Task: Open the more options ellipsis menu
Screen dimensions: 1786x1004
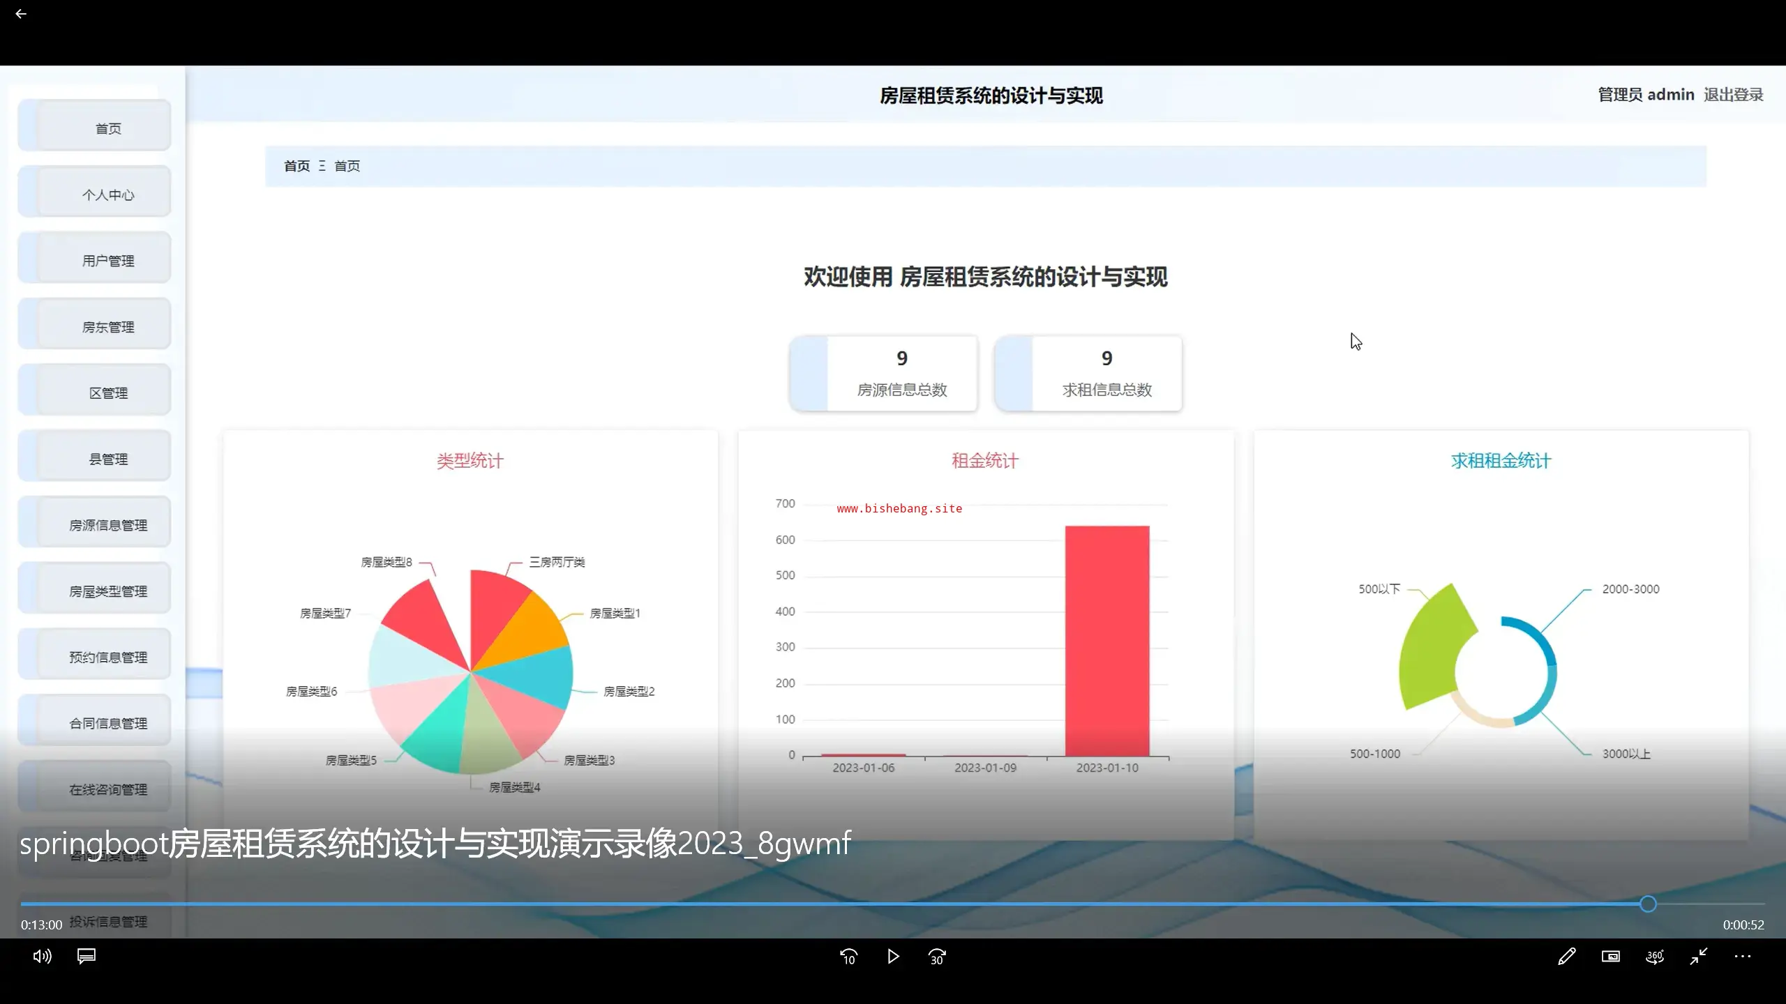Action: (x=1742, y=957)
